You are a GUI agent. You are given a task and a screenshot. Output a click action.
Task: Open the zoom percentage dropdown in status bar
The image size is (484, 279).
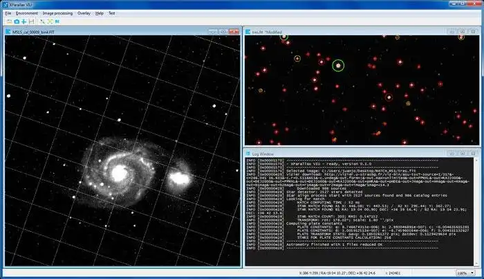[465, 273]
